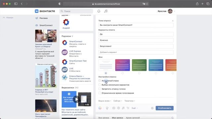
Task: Play the language-change video thumbnail
Action: click(77, 99)
